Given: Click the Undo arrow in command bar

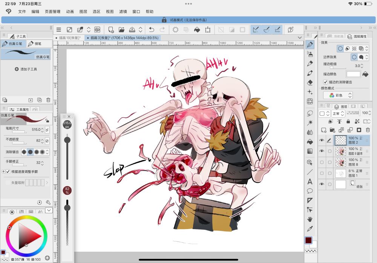Looking at the screenshot, I should 152,29.
